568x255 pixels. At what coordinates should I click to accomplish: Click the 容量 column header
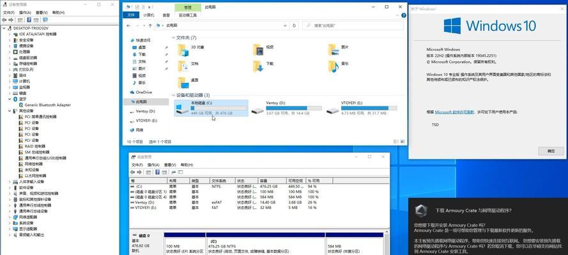tap(272, 180)
